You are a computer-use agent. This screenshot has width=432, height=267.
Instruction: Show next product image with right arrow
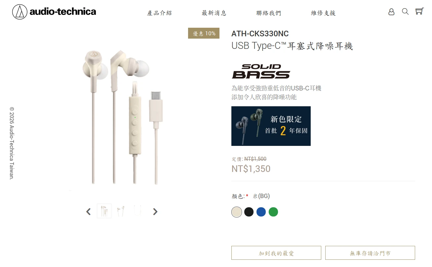[x=155, y=212]
